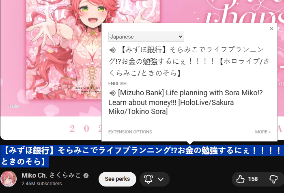Open the Miko Ch. さくらみこ channel name
Screen dimensions: 284x193
(x=51, y=175)
